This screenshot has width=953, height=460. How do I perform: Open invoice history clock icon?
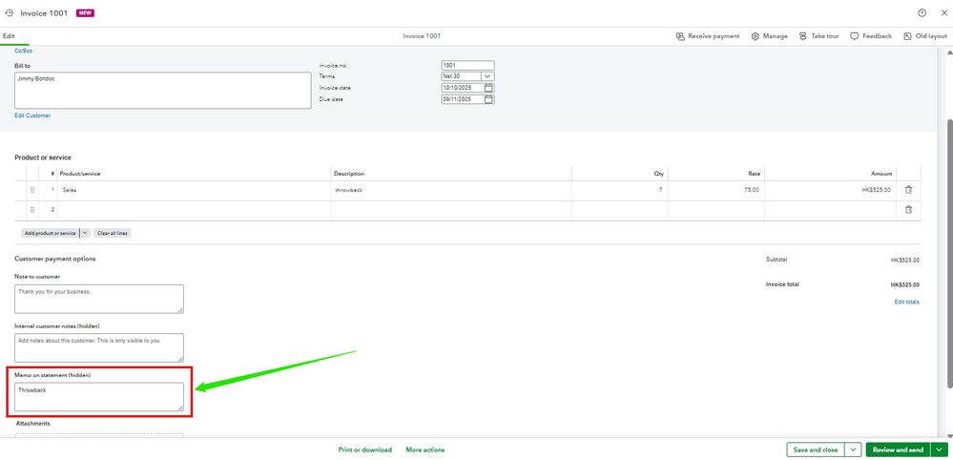click(x=10, y=12)
